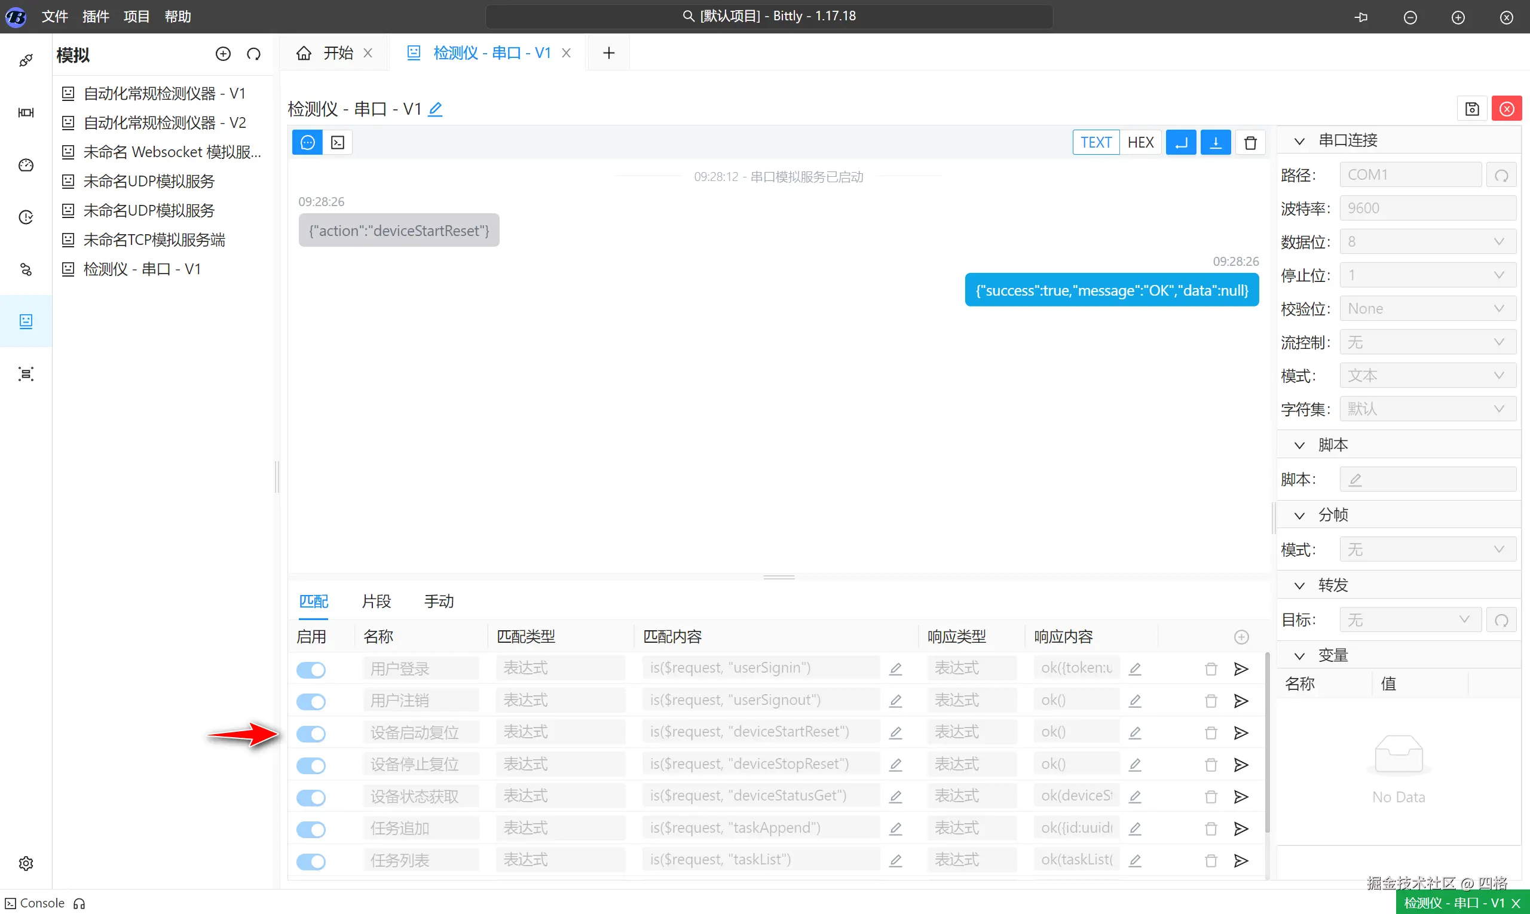Switch off the 任务列表 rule

point(311,861)
